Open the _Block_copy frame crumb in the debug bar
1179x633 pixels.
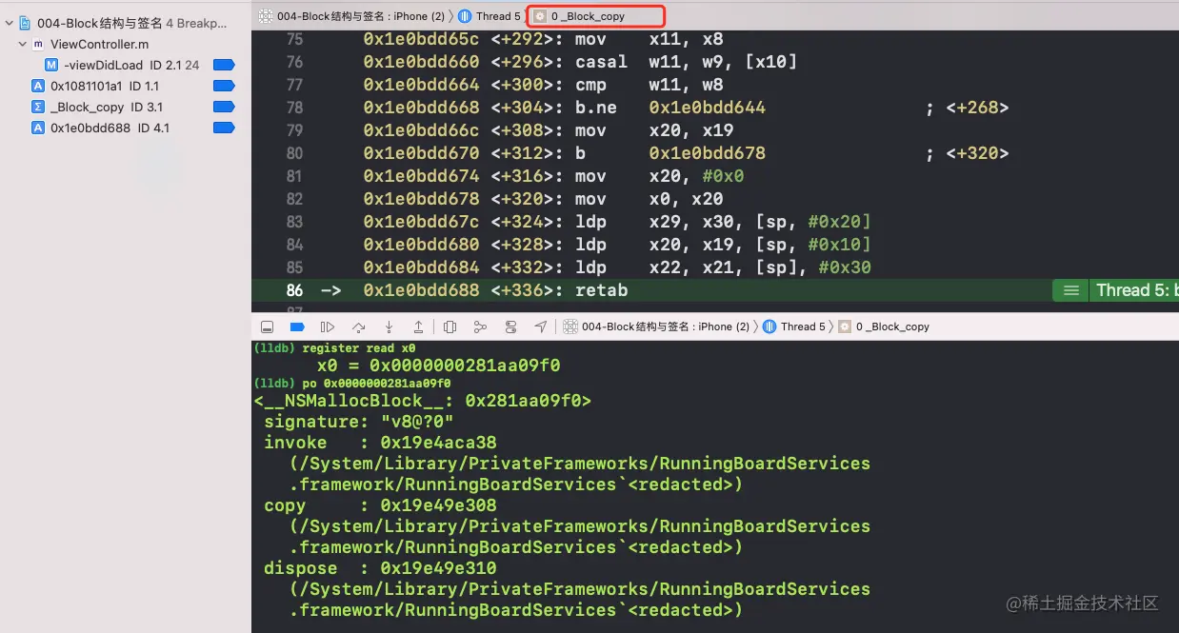pyautogui.click(x=884, y=326)
